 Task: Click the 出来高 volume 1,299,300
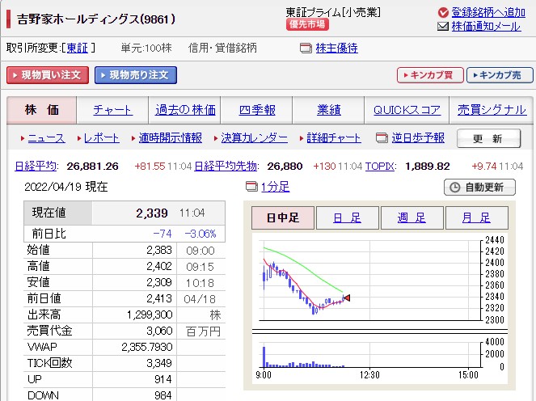pos(150,314)
